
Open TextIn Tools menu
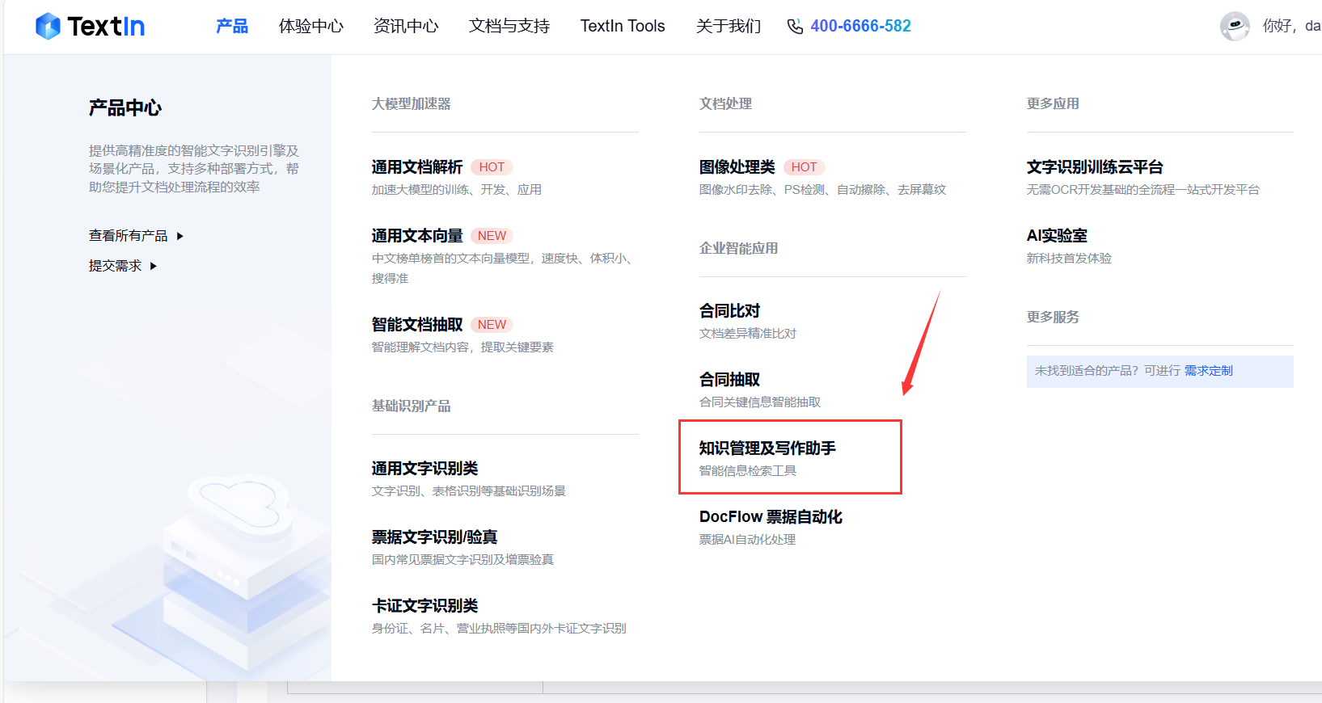point(623,26)
